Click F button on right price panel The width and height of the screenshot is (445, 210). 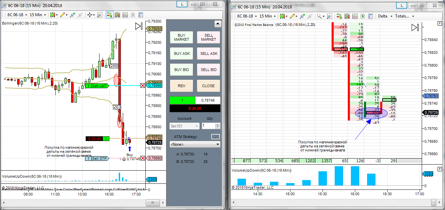point(440,23)
